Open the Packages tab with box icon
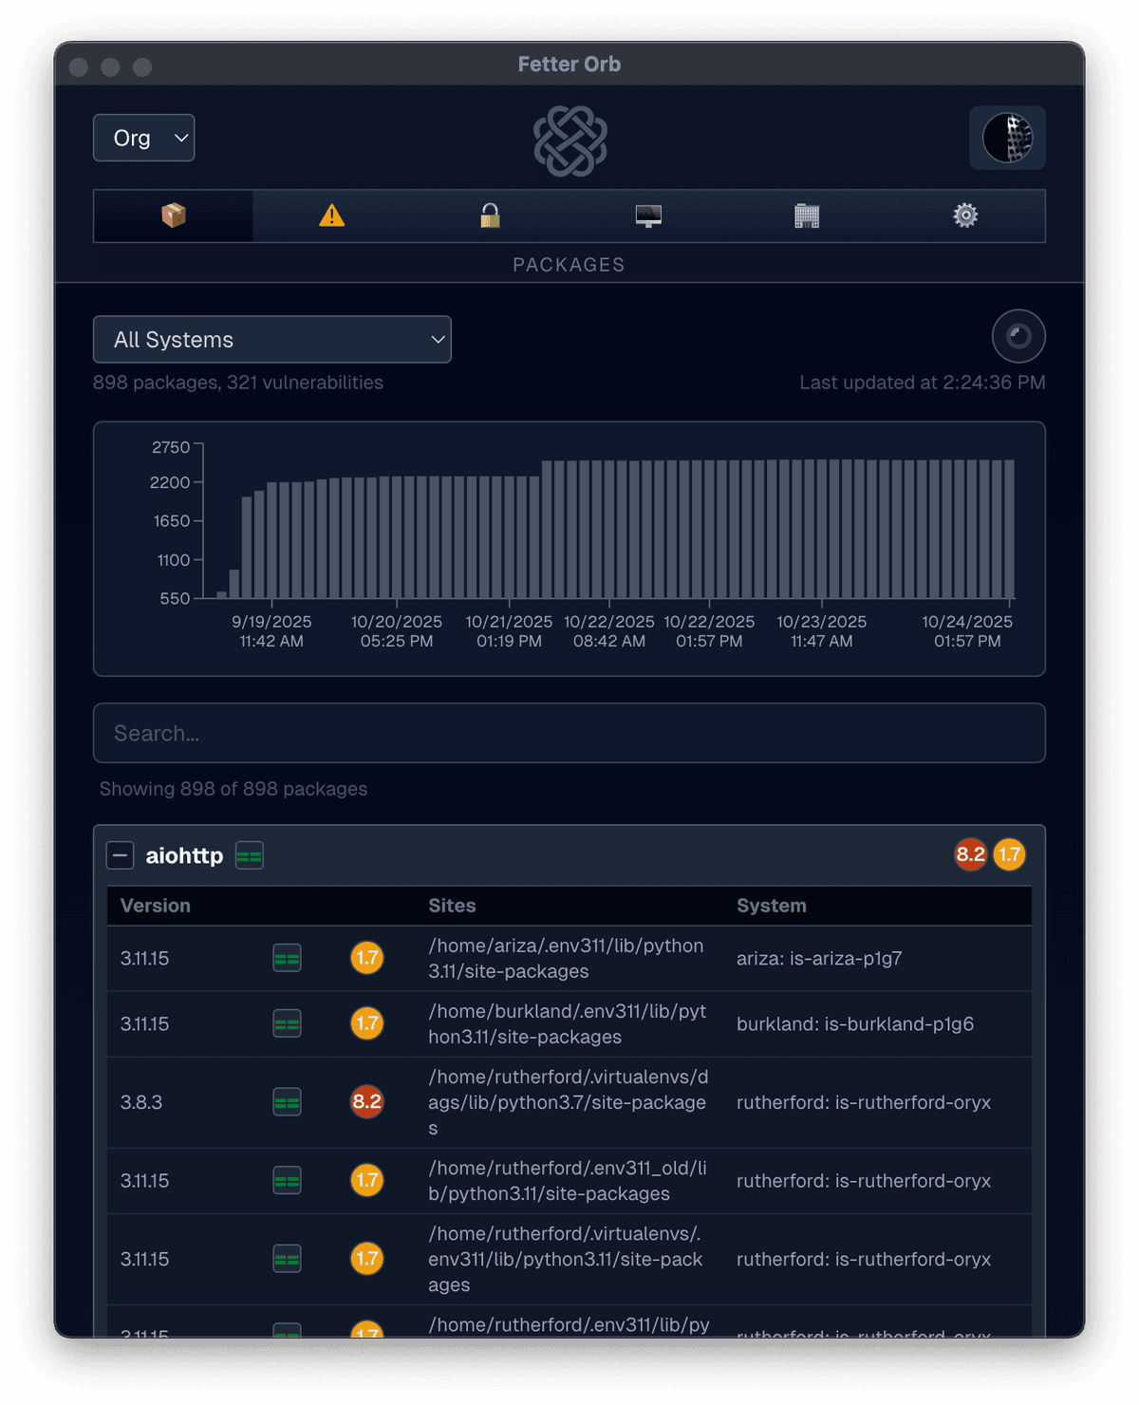 (x=173, y=216)
